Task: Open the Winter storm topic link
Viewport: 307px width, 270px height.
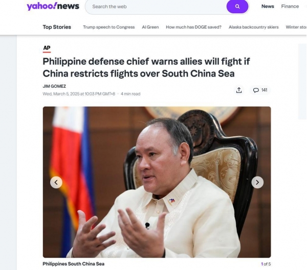Action: 296,27
